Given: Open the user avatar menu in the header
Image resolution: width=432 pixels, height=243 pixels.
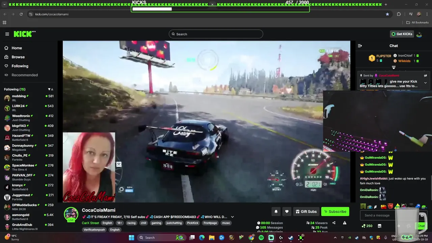Looking at the screenshot, I should point(419,34).
